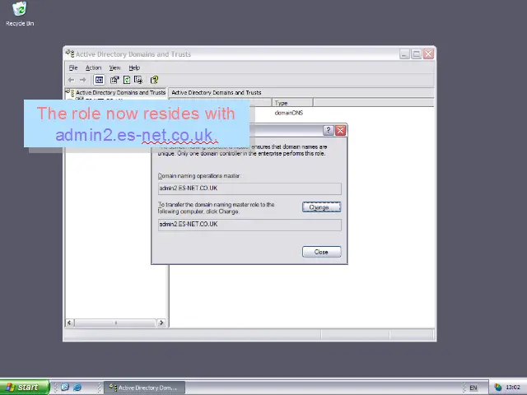Click the tree pane scrollbar right arrow
Image resolution: width=527 pixels, height=395 pixels.
[x=161, y=323]
